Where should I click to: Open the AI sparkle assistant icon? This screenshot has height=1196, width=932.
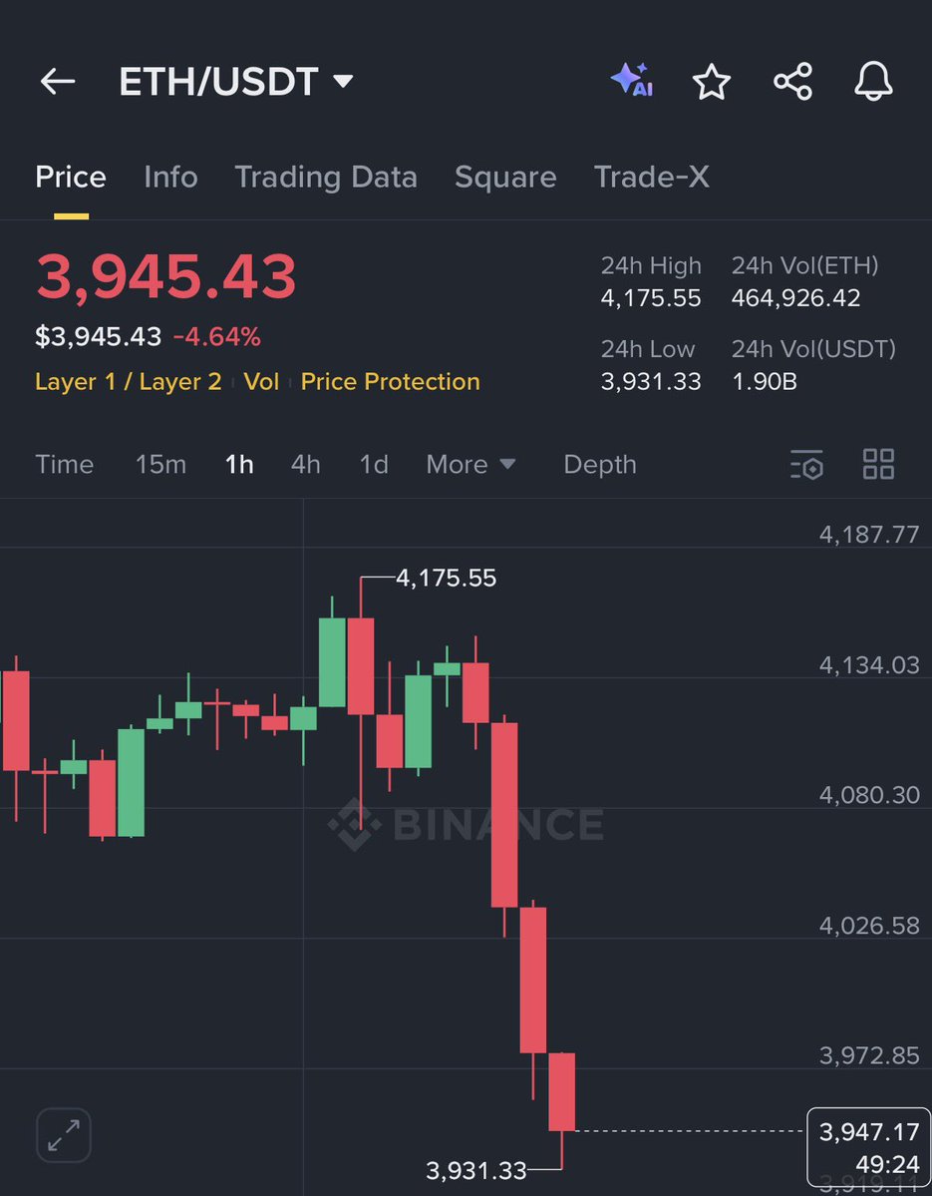(632, 81)
